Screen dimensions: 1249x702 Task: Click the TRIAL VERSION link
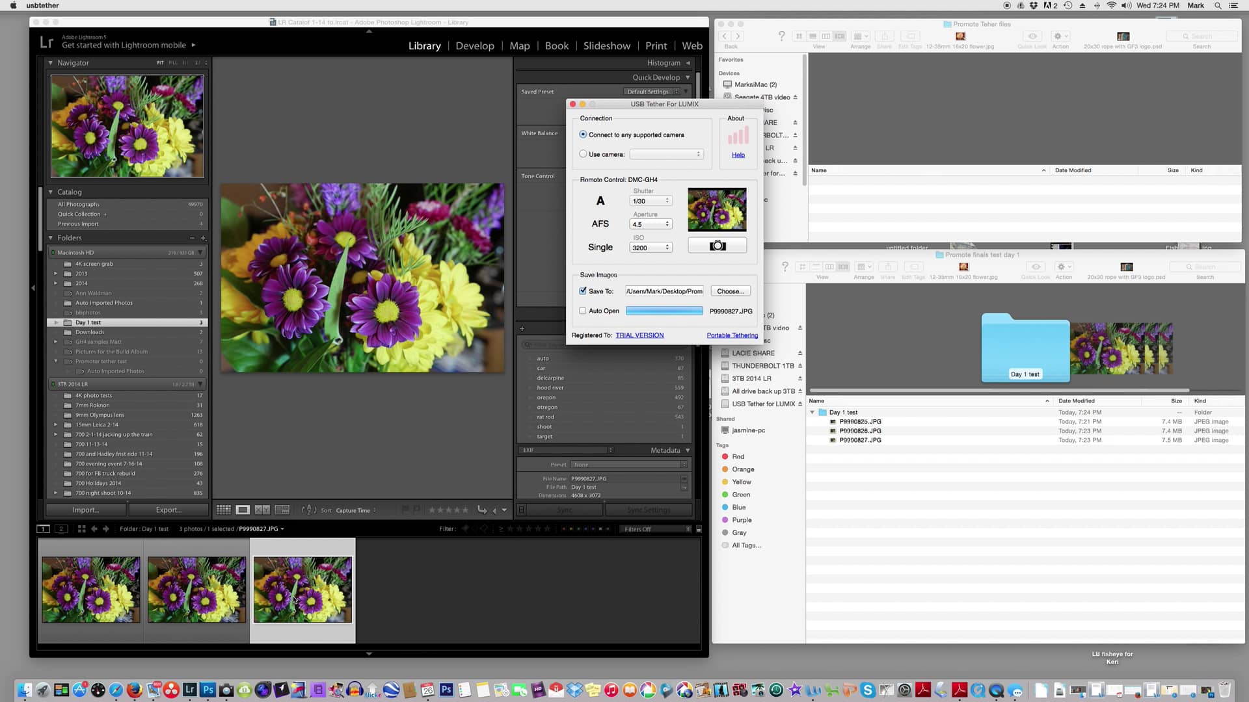coord(639,335)
